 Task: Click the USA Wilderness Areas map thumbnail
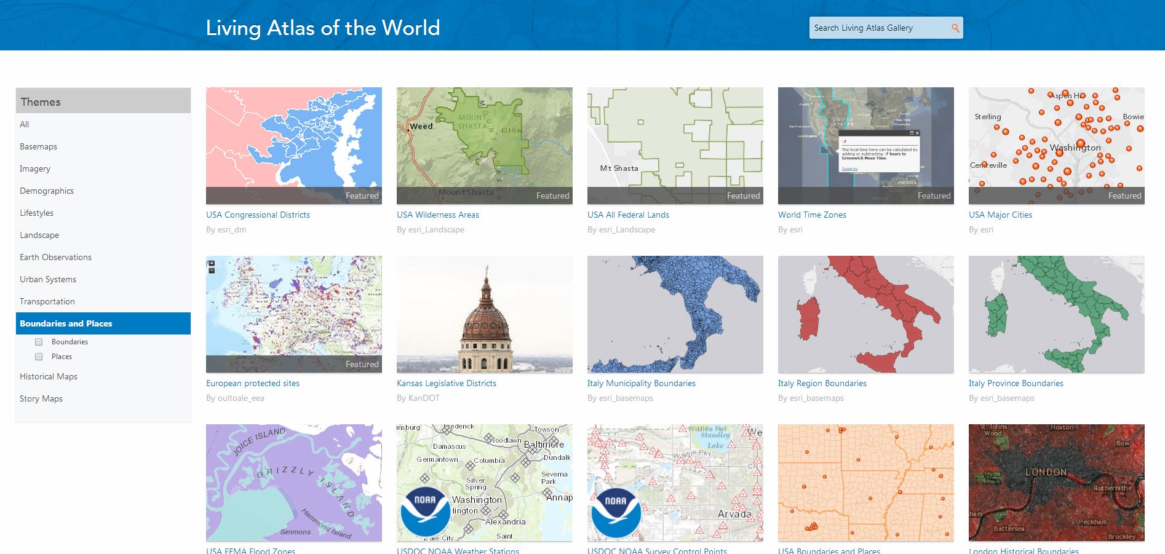pos(485,146)
